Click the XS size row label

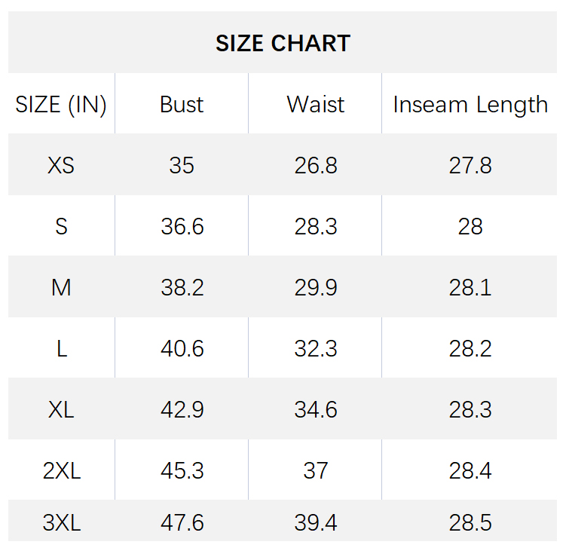click(x=61, y=165)
